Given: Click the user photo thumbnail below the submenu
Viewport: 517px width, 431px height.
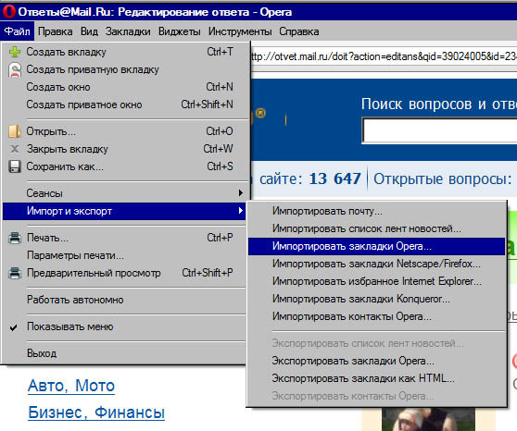Looking at the screenshot, I should 428,420.
